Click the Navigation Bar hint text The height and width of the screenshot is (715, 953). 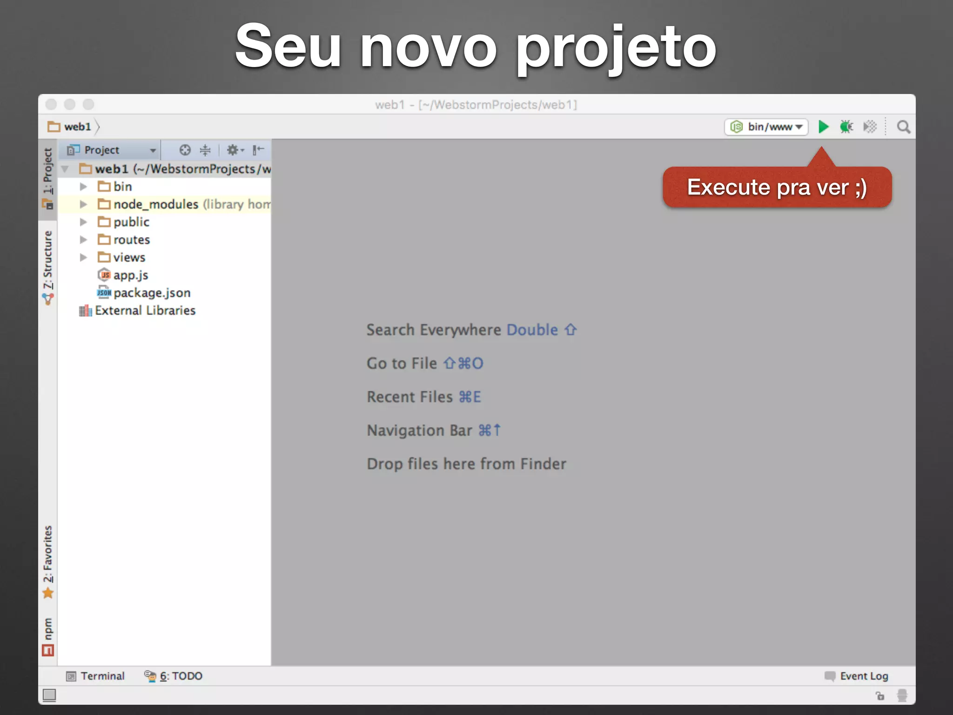pos(434,430)
